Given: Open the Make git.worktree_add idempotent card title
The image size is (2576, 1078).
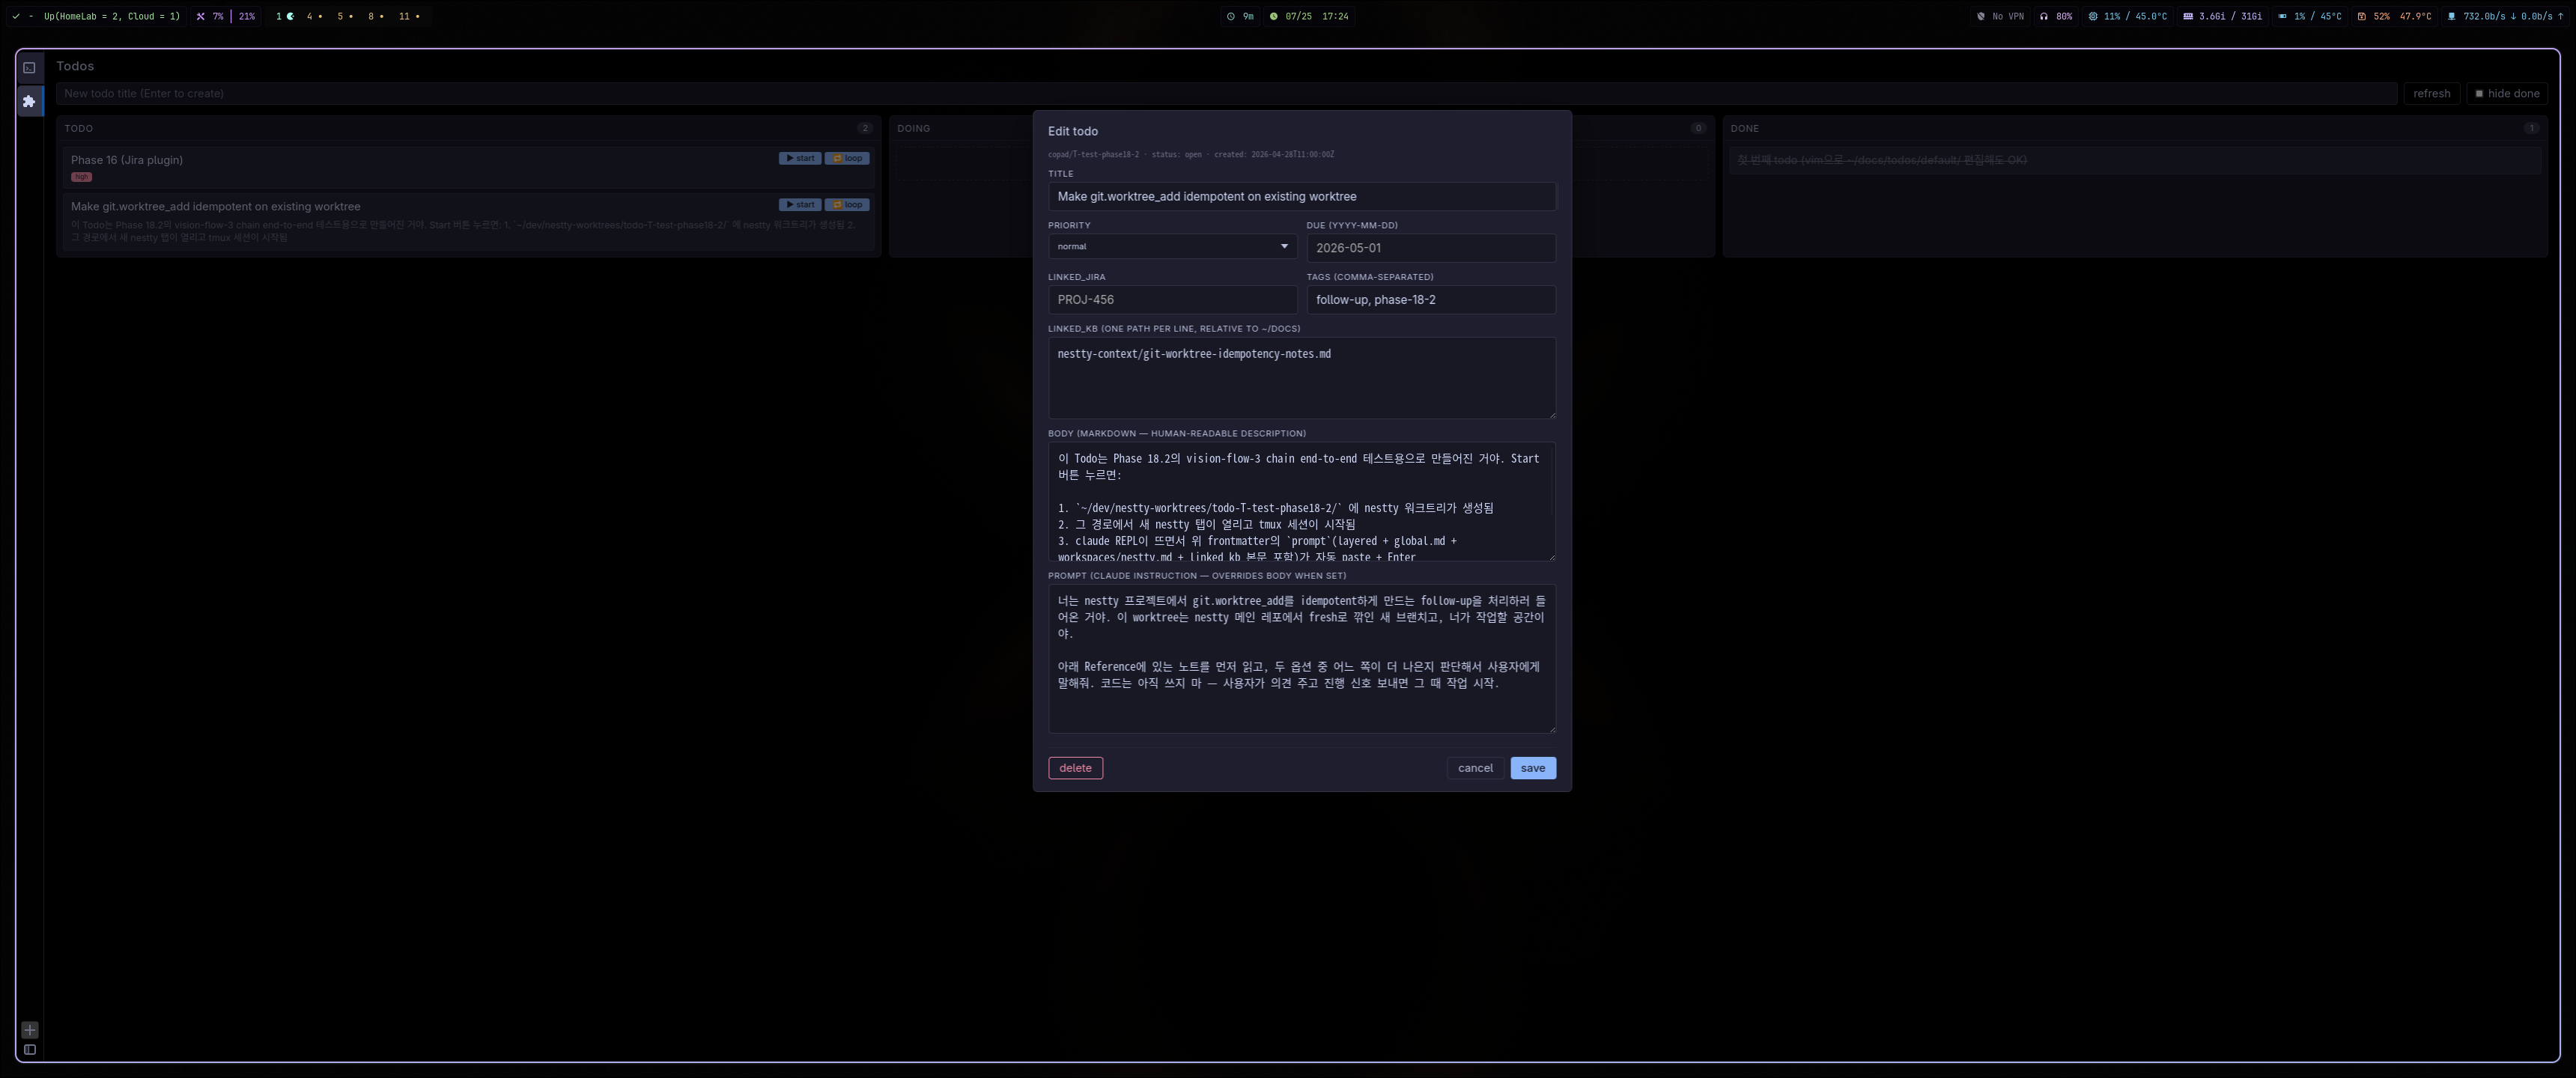Looking at the screenshot, I should pos(216,207).
